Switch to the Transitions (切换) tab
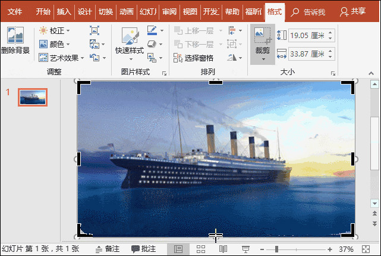This screenshot has width=381, height=256. pos(106,11)
